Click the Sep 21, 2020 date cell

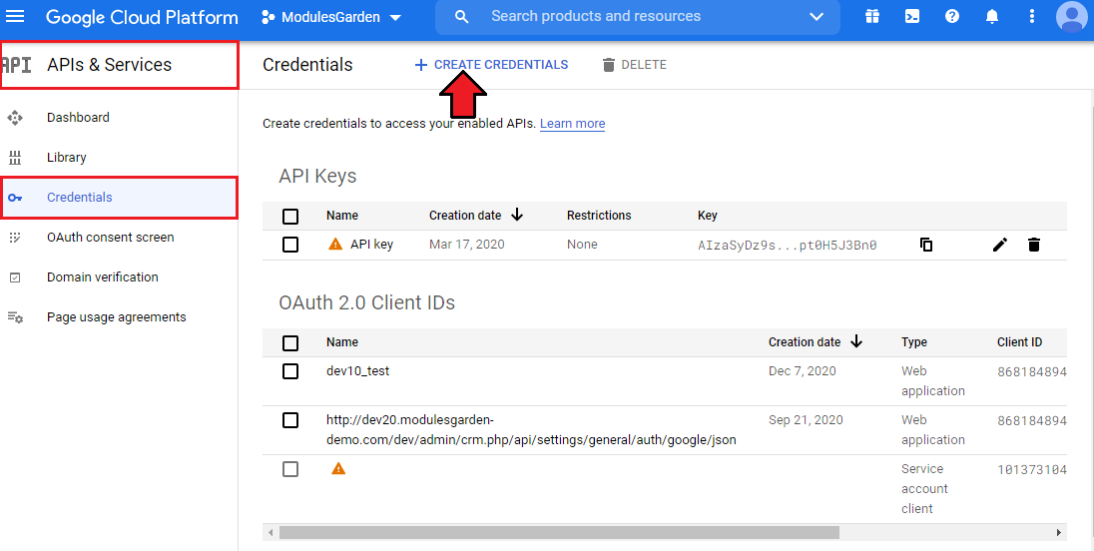(806, 420)
